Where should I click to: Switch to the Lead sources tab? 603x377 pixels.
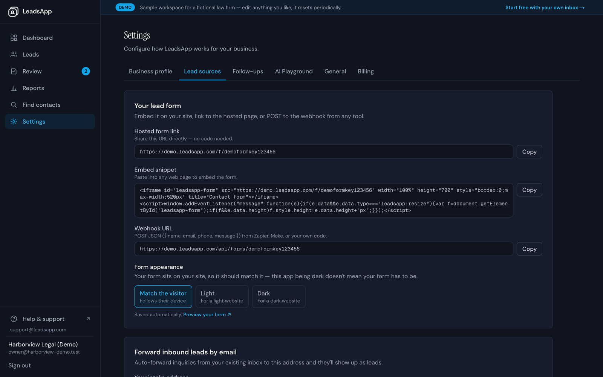[202, 71]
